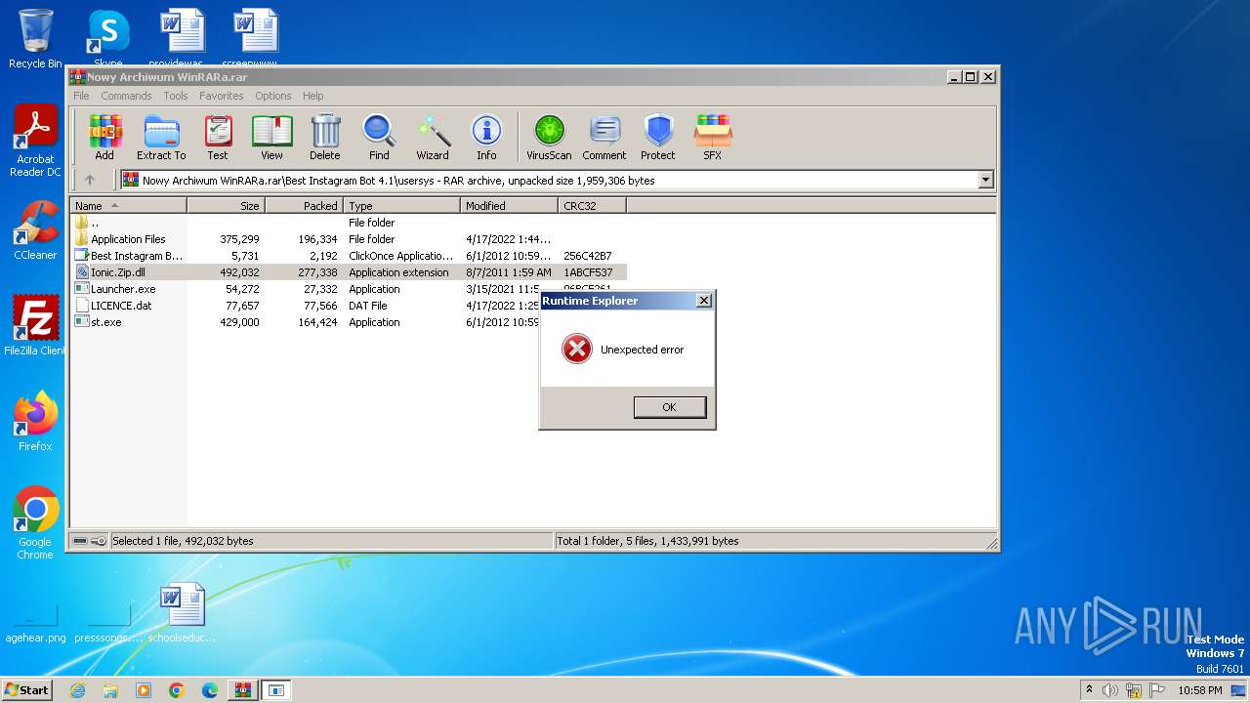Open Windows Media Player from the taskbar
1250x703 pixels.
click(x=144, y=690)
